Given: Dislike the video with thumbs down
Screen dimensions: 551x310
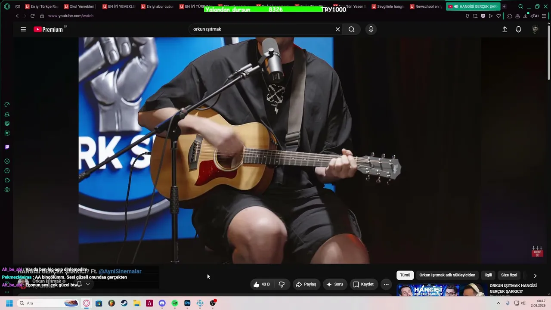Looking at the screenshot, I should click(282, 284).
